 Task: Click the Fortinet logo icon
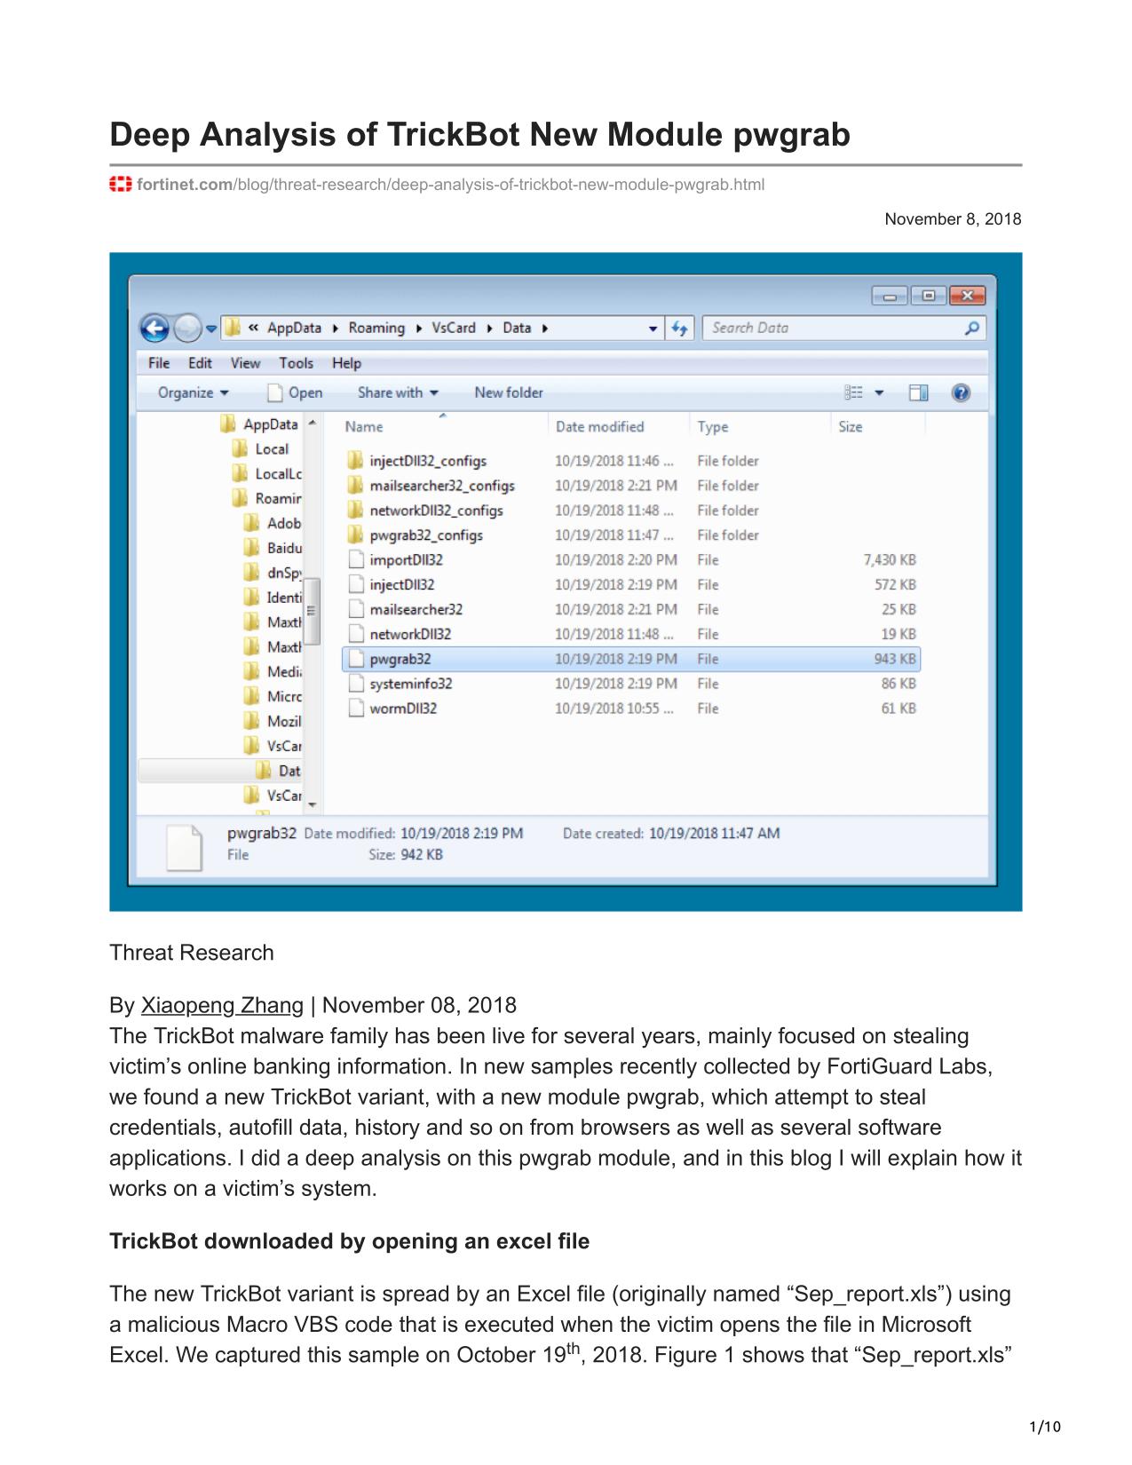click(121, 184)
